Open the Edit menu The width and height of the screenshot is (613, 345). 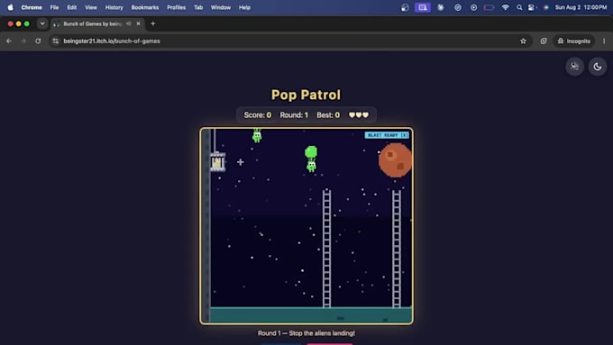click(x=72, y=7)
